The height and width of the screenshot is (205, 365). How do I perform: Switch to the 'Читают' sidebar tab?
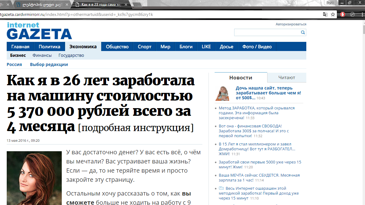click(286, 78)
